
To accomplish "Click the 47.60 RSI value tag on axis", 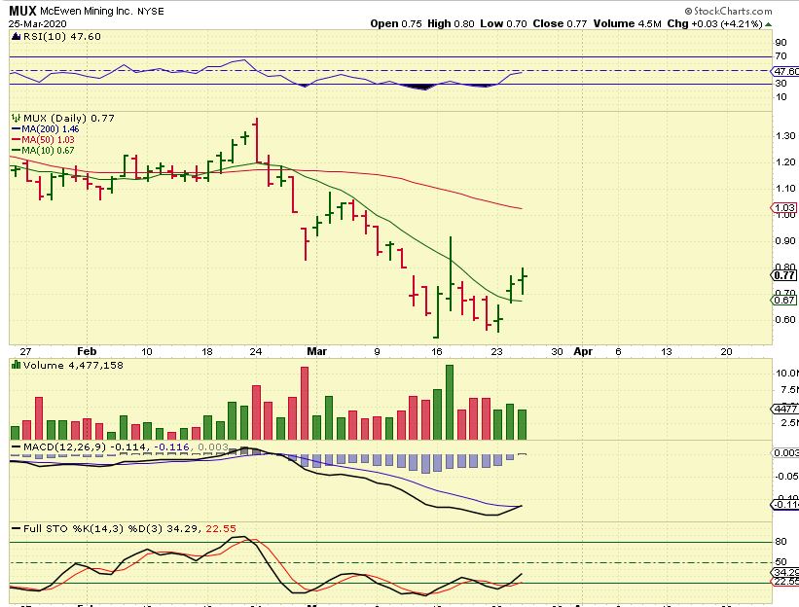I will pos(785,71).
